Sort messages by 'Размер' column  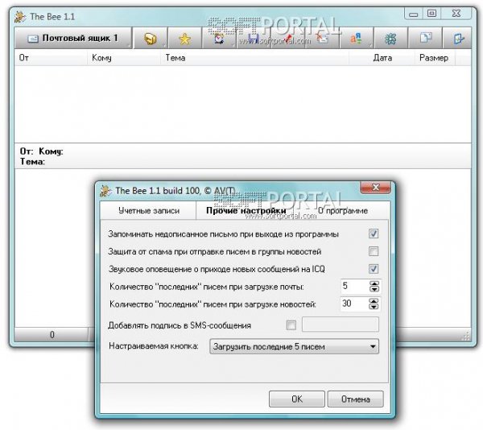(434, 58)
